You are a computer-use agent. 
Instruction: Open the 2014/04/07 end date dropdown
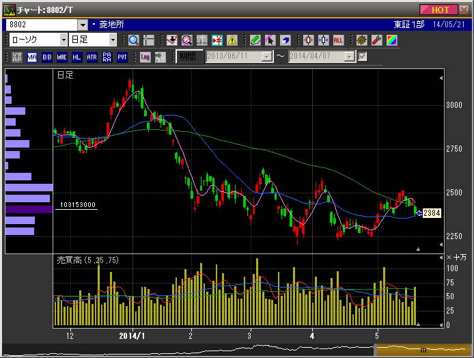(350, 57)
